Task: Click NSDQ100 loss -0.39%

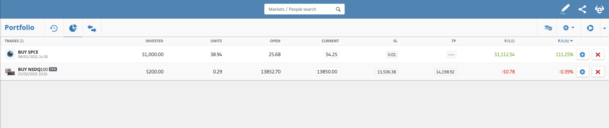Action: (566, 72)
